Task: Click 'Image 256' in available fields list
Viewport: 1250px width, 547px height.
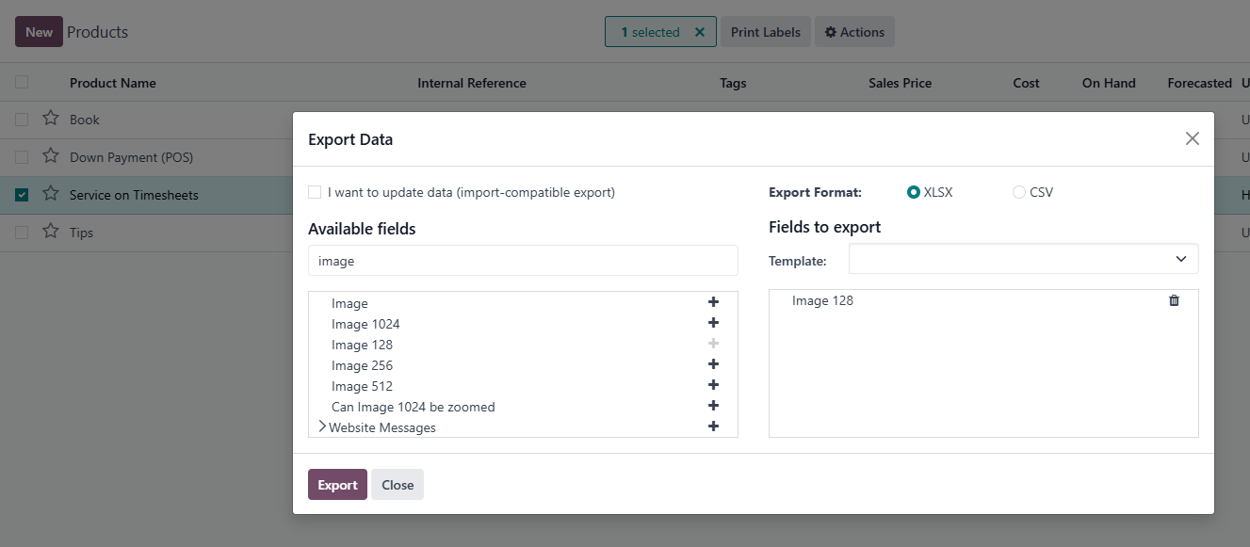Action: [362, 365]
